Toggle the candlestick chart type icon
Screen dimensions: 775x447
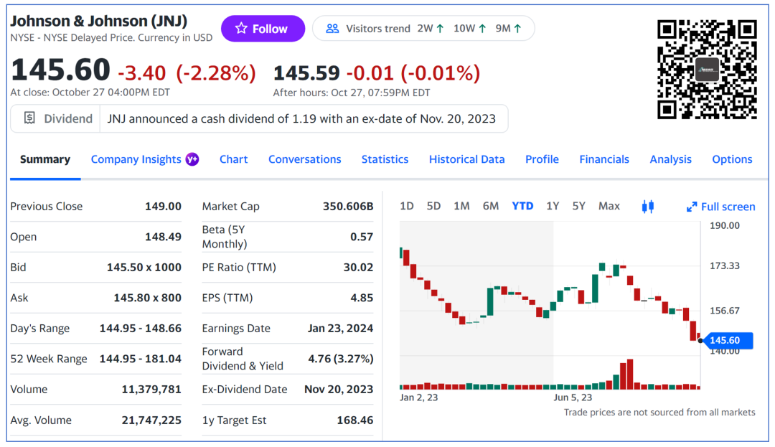pos(647,207)
